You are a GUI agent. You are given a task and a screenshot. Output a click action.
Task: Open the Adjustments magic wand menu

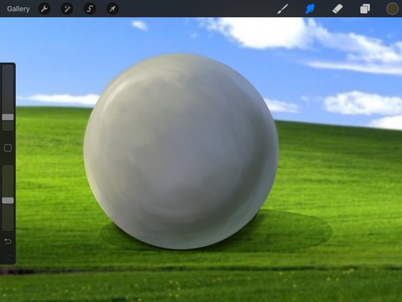(x=67, y=9)
